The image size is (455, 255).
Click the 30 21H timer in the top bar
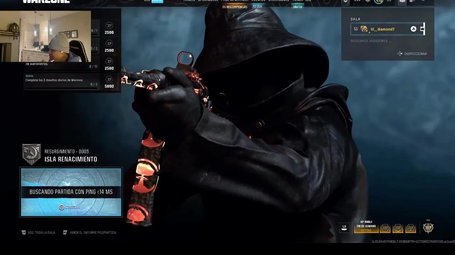coord(257,7)
